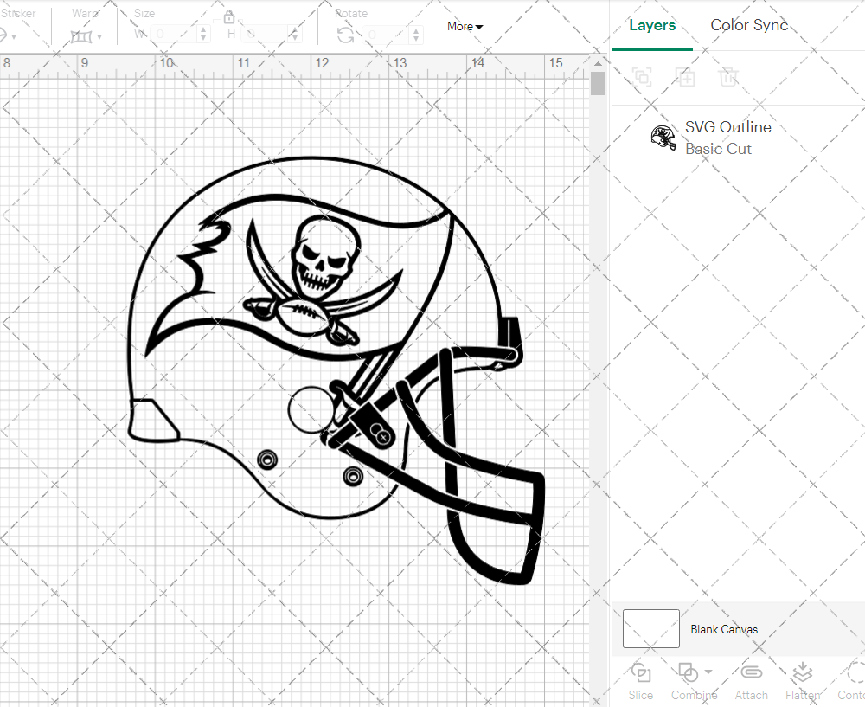The image size is (865, 707).
Task: Click the Width size input field
Action: pos(174,35)
